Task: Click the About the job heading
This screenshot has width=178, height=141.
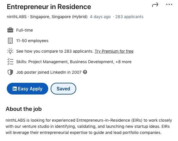Action: (x=24, y=109)
